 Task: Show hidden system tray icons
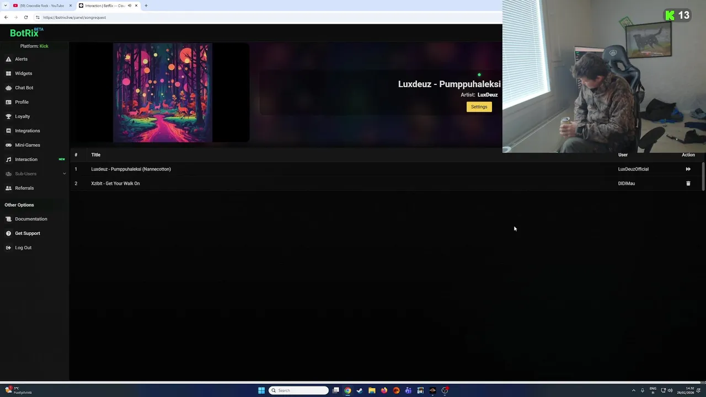click(633, 390)
